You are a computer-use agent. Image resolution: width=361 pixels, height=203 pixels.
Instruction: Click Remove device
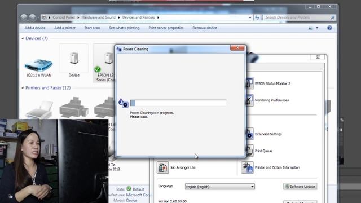[x=205, y=28]
